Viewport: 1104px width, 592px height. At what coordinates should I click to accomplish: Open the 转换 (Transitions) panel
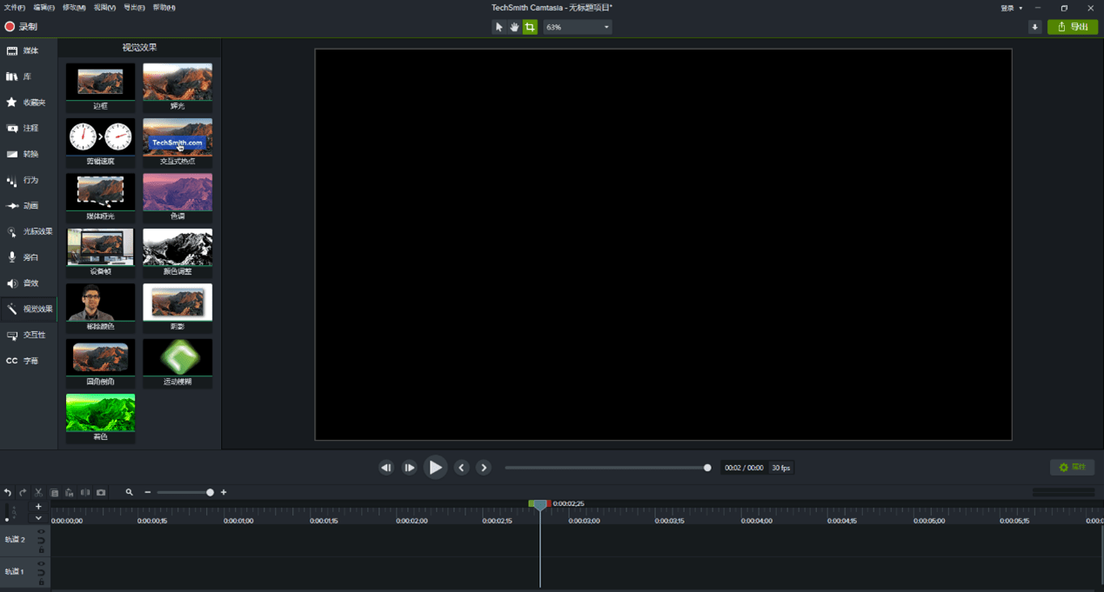29,154
